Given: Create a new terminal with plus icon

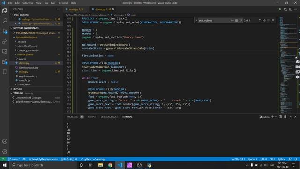Looking at the screenshot, I should 273,117.
